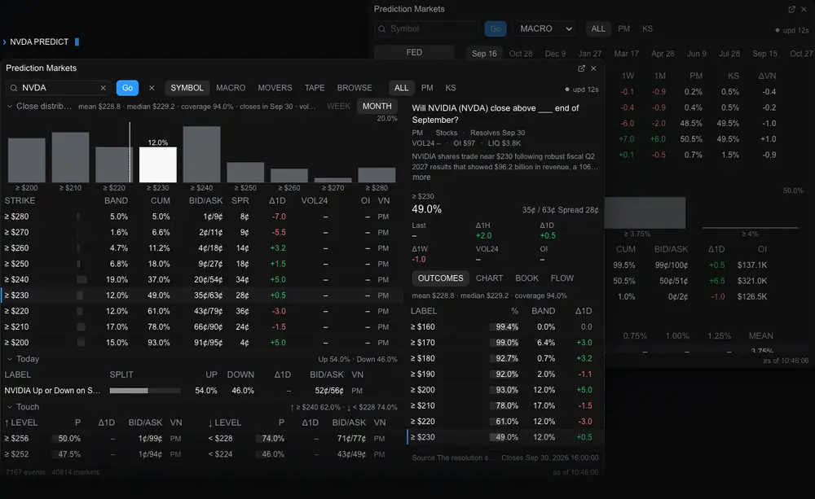Click Go button in background window

coord(496,28)
